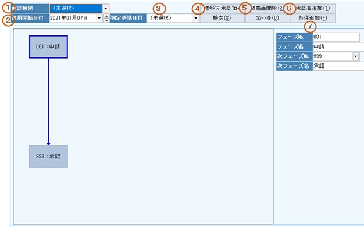Click the 承認者追加(T) button
This screenshot has width=364, height=227.
tap(313, 9)
